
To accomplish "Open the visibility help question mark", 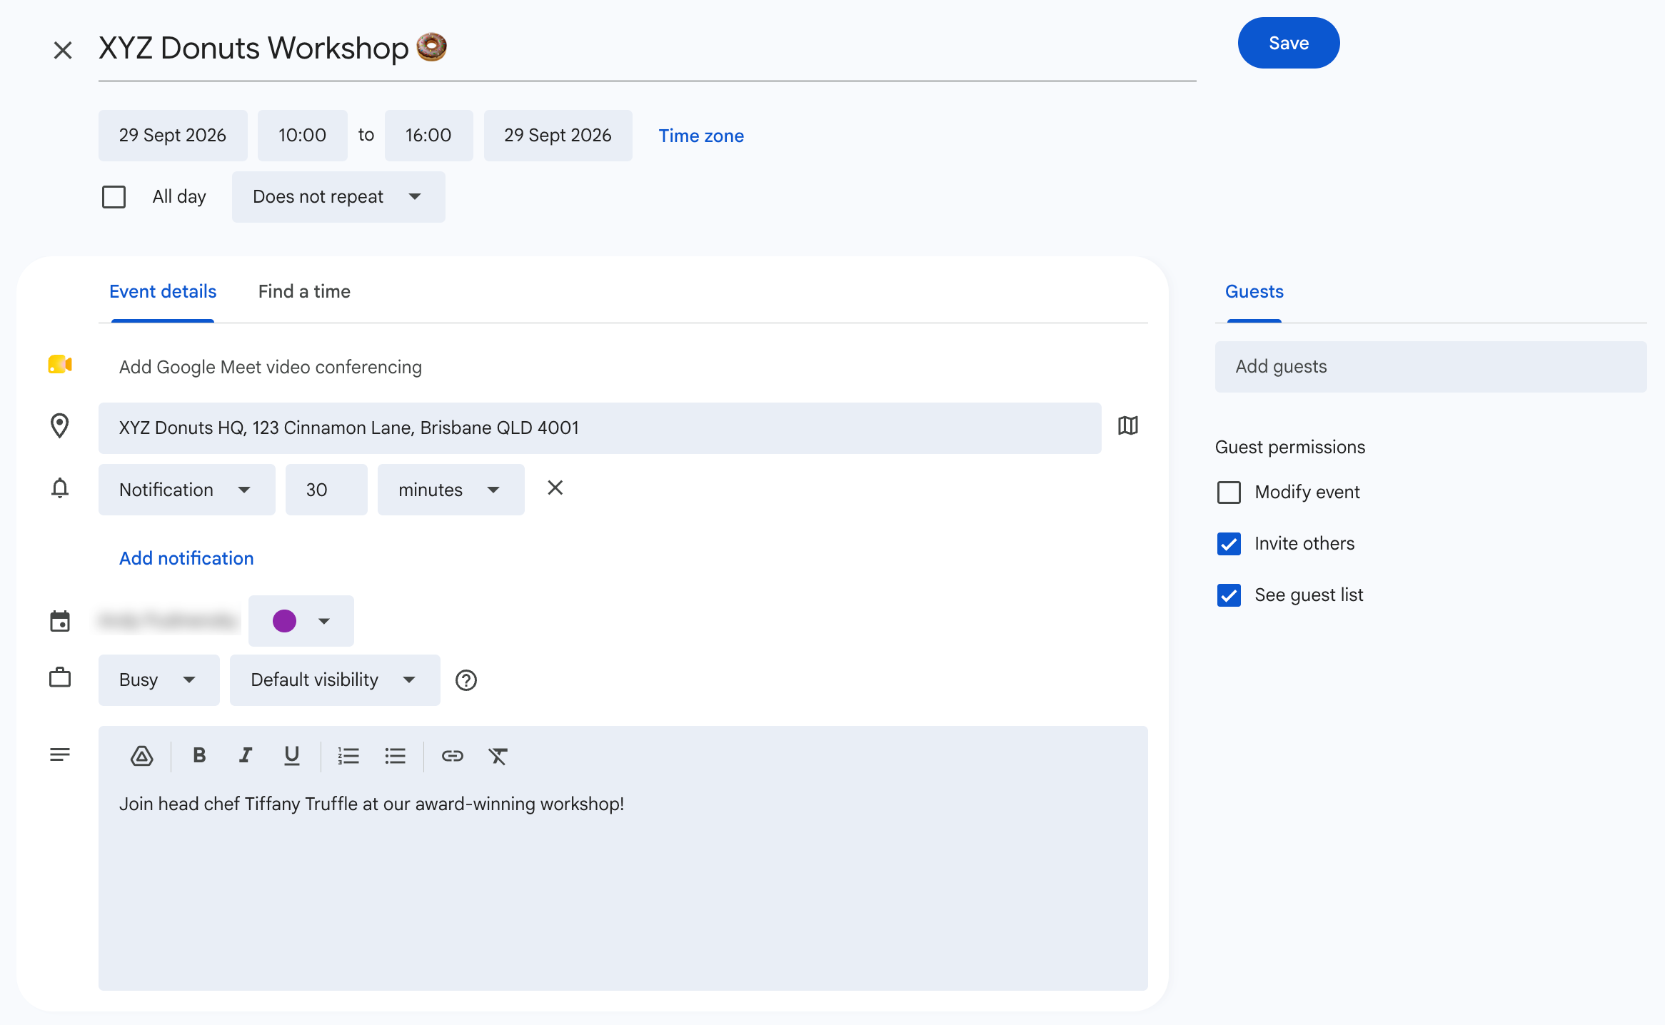I will coord(466,680).
